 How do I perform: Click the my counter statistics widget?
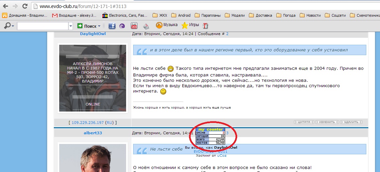[210, 136]
